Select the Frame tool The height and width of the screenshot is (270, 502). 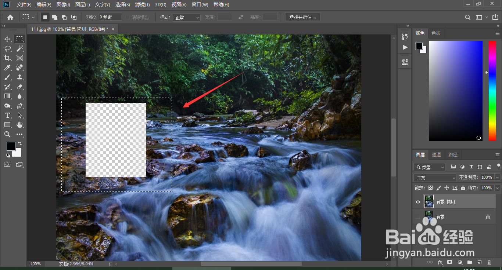[x=20, y=58]
